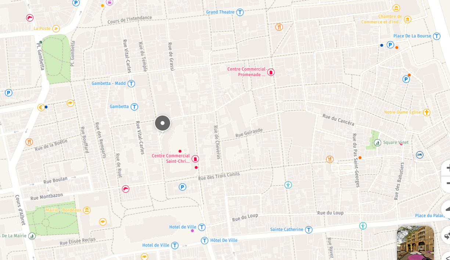This screenshot has width=450, height=260.
Task: Click the parking icon below Rue des Trois Conils
Action: click(x=182, y=187)
